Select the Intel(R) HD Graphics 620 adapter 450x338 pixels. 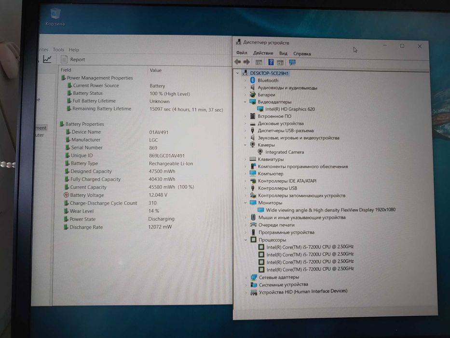[290, 109]
